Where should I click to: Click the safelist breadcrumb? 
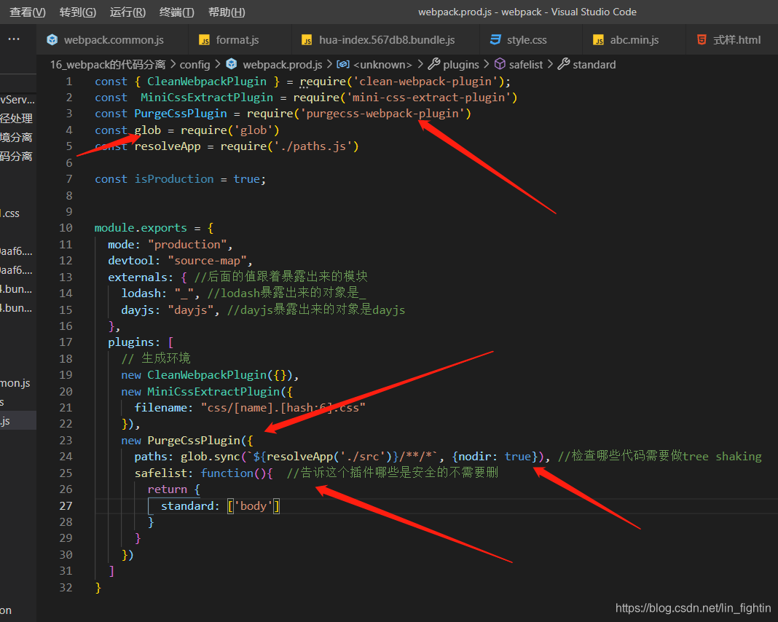(x=526, y=65)
